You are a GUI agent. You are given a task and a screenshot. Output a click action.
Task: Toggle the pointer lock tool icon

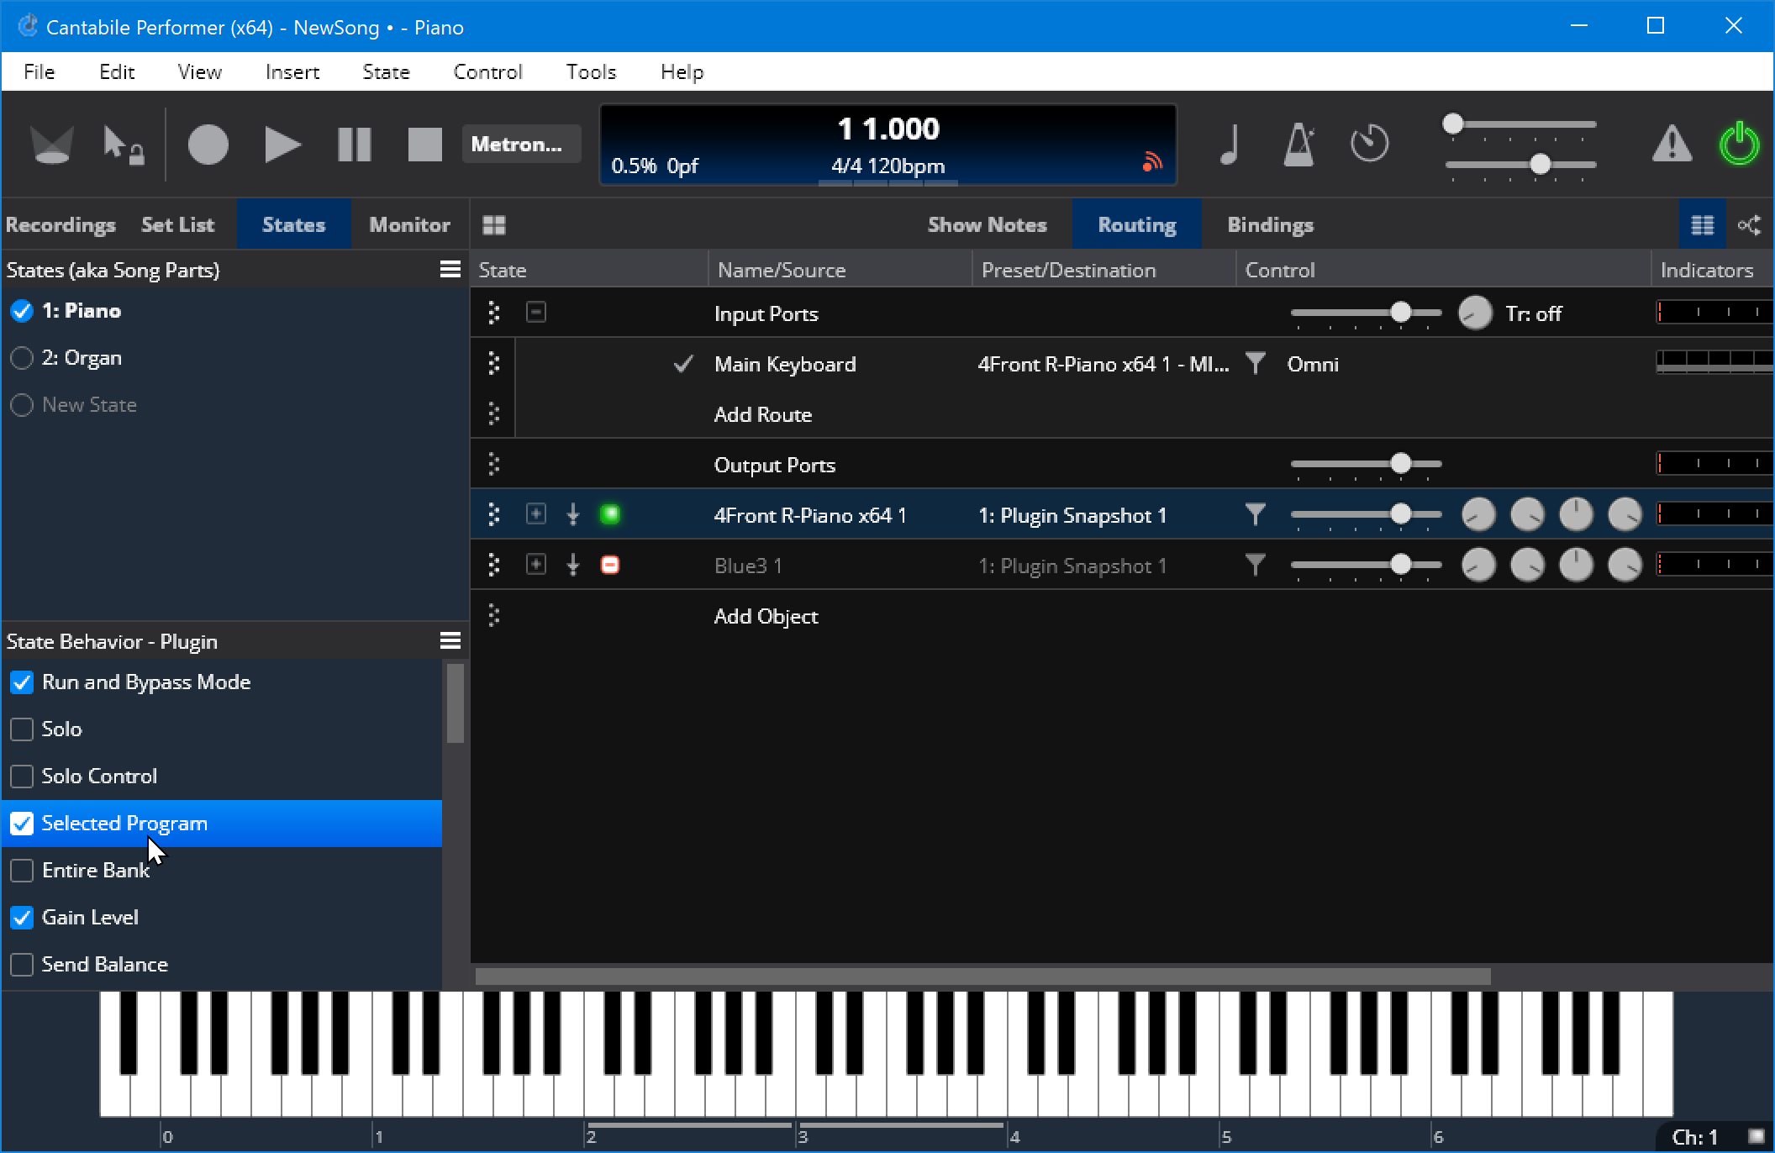123,144
